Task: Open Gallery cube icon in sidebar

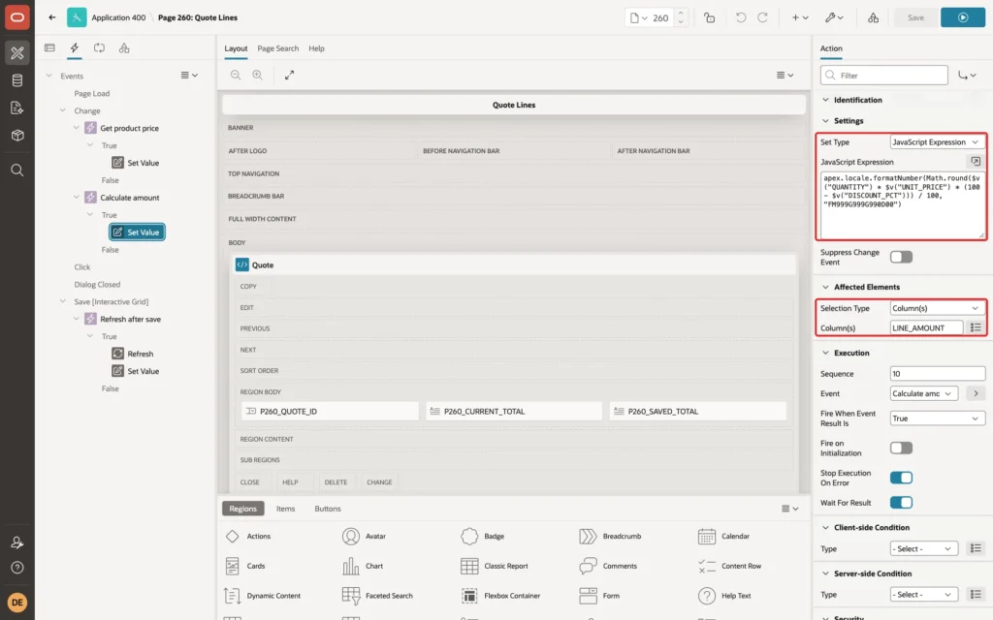Action: [17, 135]
